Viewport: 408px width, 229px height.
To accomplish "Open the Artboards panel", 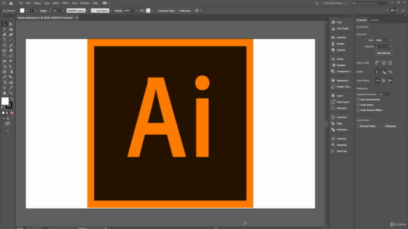I will click(341, 108).
